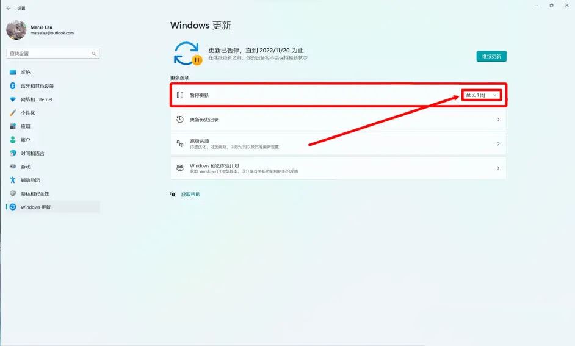This screenshot has width=575, height=346.
Task: Click the update sync status icon
Action: coord(188,54)
